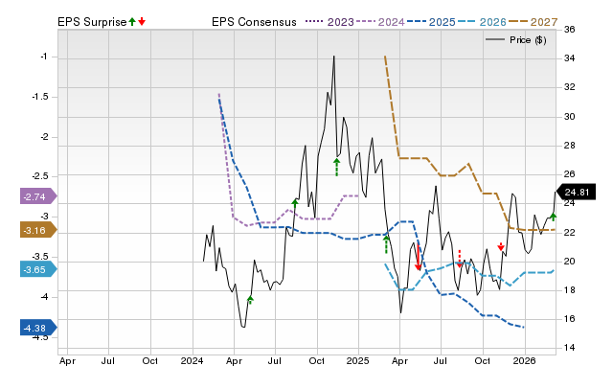613x366 pixels.
Task: Click the light blue -3.65 EPS tag
Action: pyautogui.click(x=38, y=269)
